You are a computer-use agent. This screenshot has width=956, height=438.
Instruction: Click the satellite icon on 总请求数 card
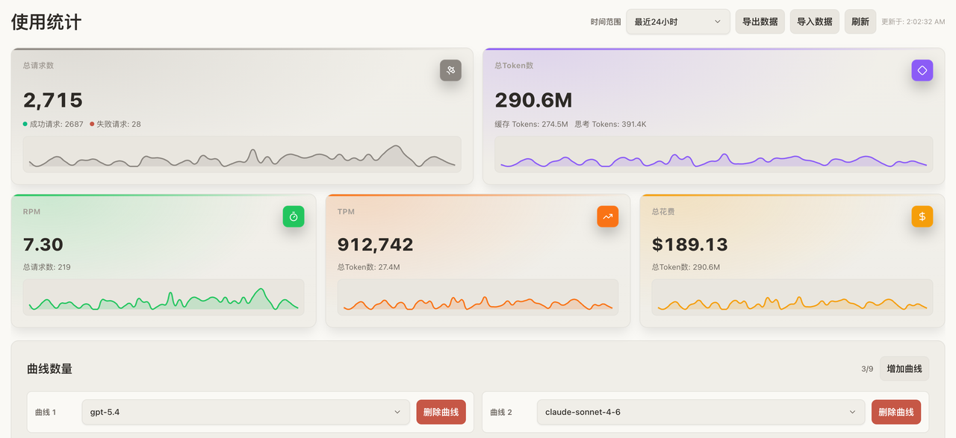click(x=450, y=71)
